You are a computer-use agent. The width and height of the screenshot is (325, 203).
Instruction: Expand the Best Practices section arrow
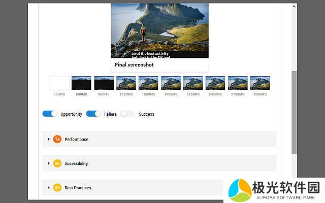[x=49, y=188]
